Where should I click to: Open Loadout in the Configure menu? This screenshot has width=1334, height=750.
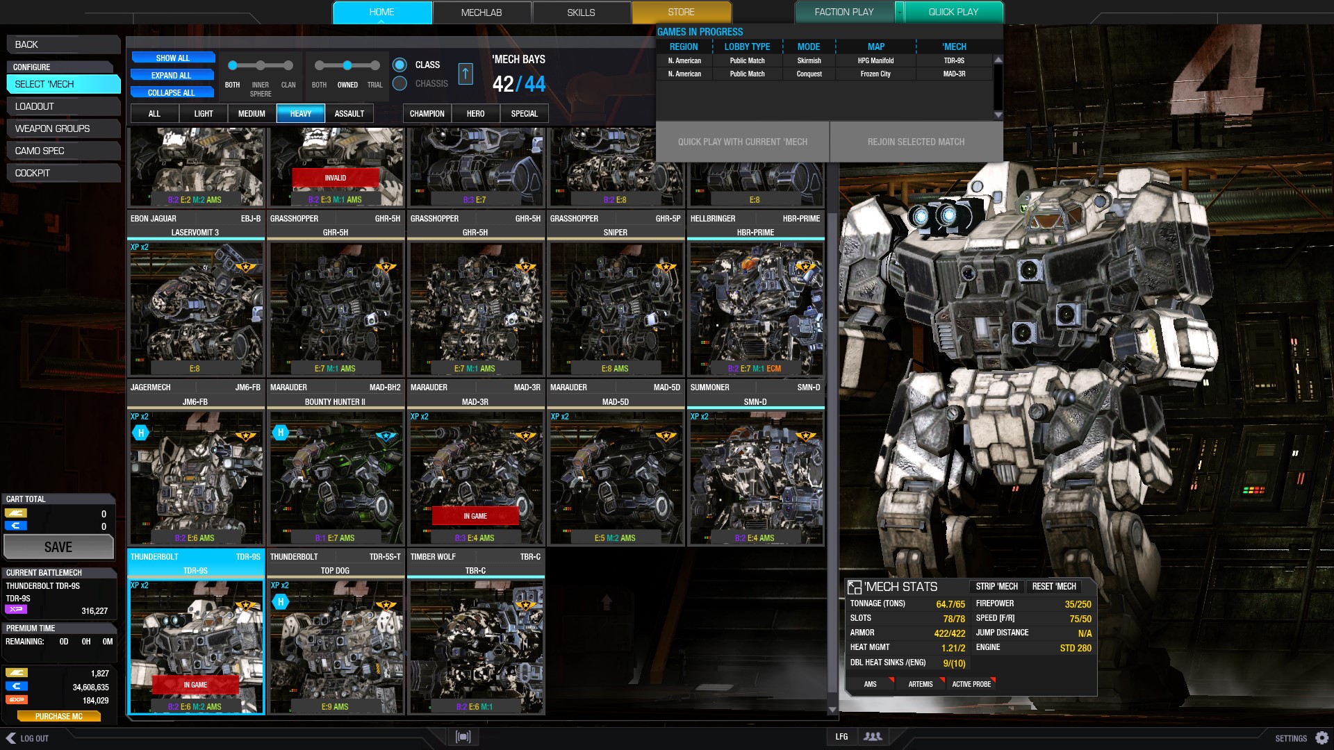coord(63,106)
